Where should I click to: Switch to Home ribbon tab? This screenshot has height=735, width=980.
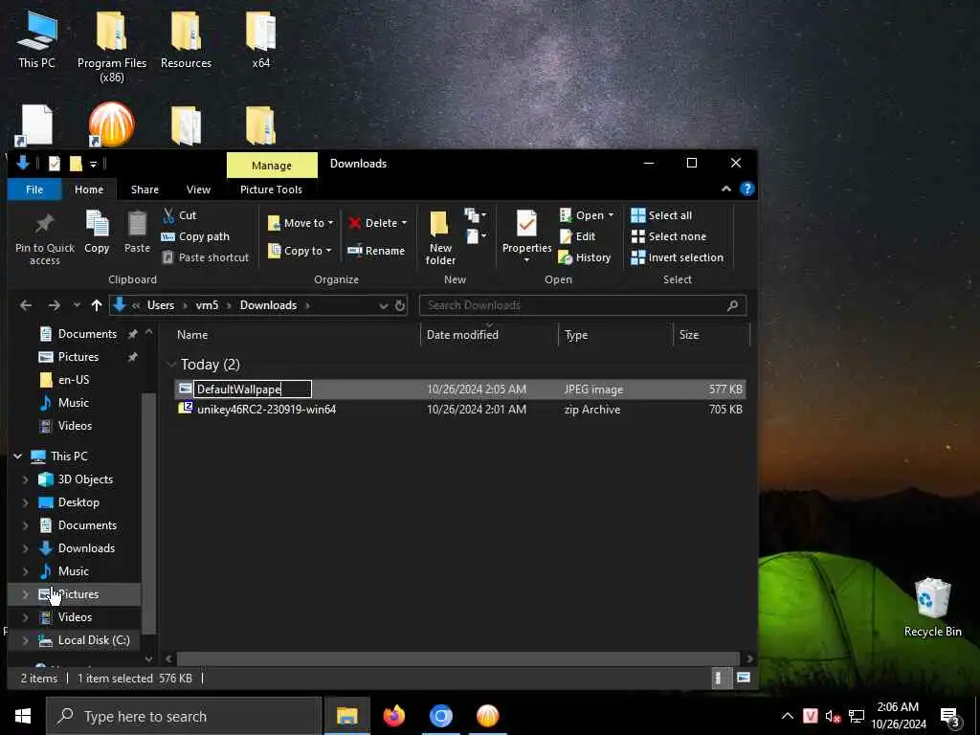point(89,189)
